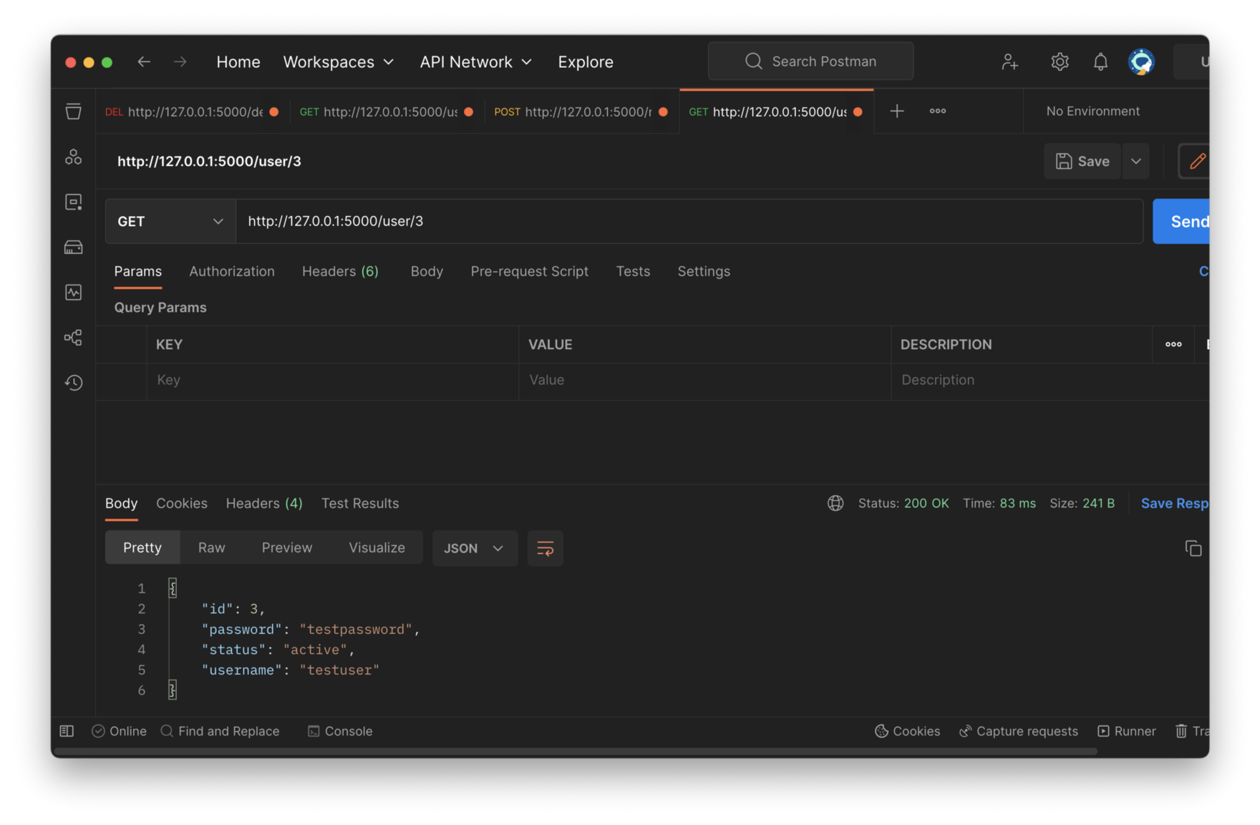The image size is (1260, 825).
Task: Click the horizontal scrollbar at bottom
Action: tap(575, 751)
